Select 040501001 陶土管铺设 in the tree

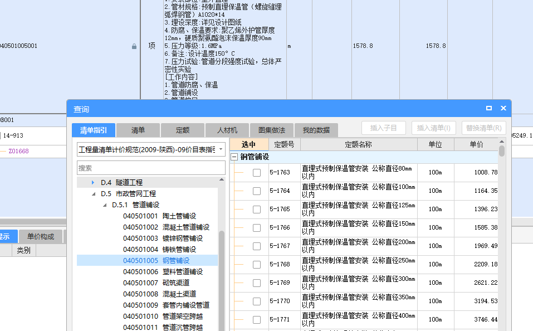coord(159,216)
